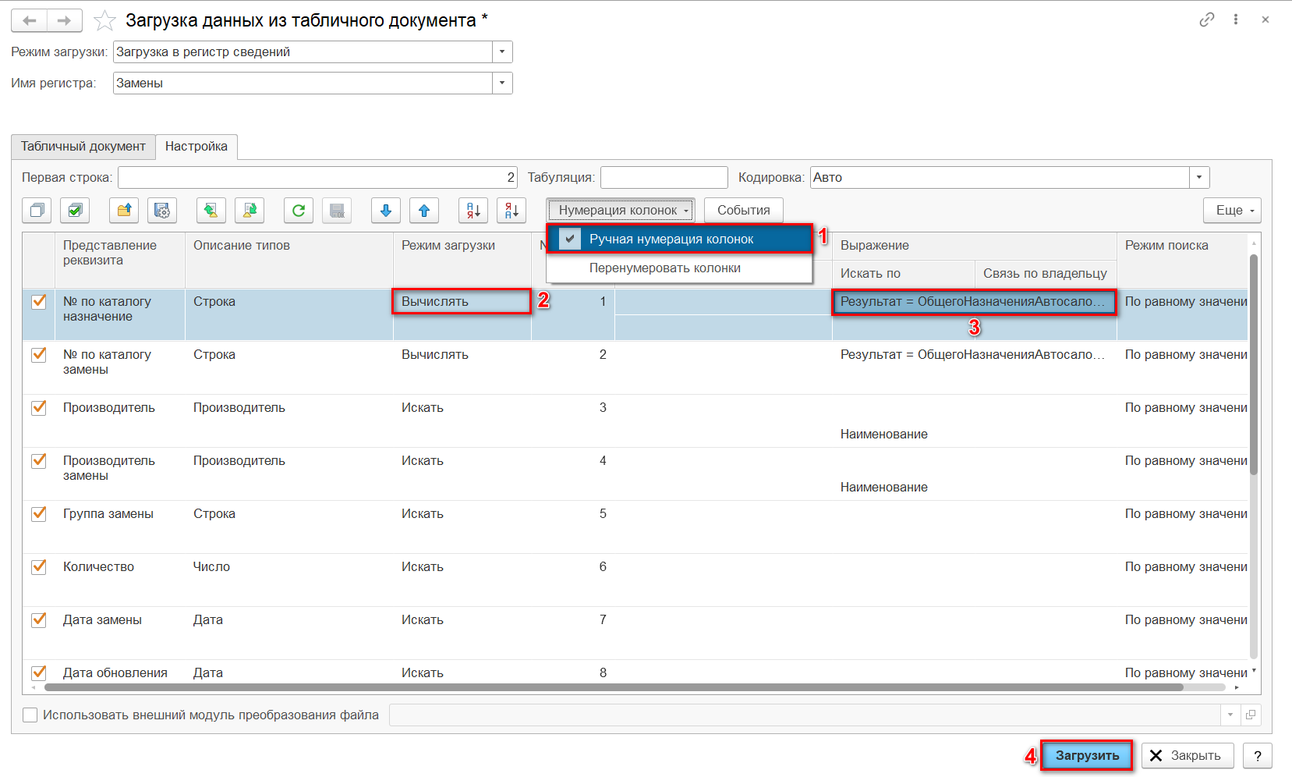Collapse the Нумерация колонок dropdown button

[621, 210]
